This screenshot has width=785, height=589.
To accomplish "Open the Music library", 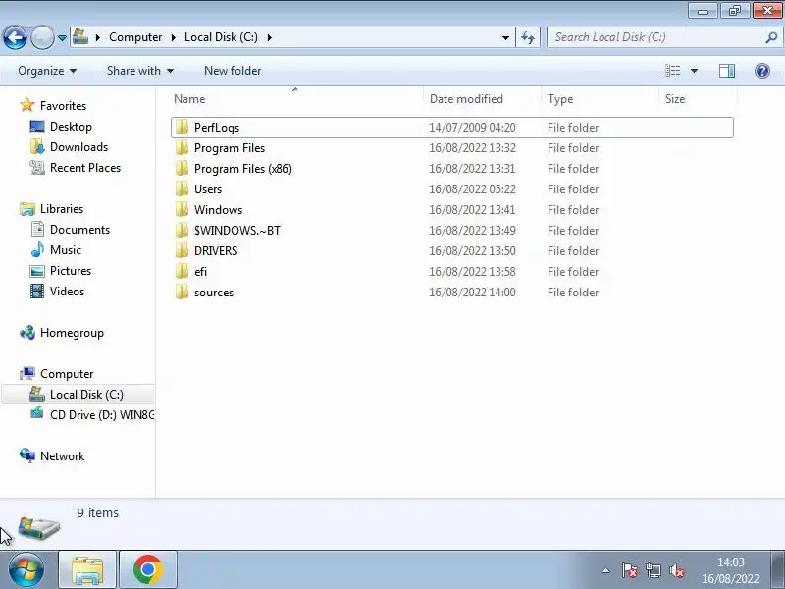I will tap(66, 250).
